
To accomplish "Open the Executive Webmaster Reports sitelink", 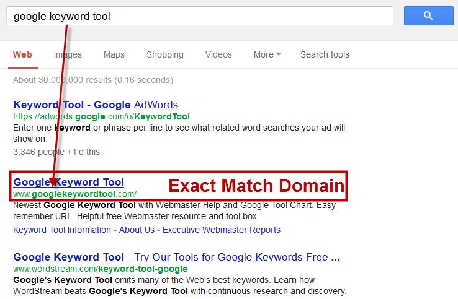I will (x=222, y=230).
